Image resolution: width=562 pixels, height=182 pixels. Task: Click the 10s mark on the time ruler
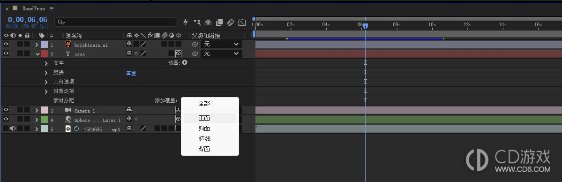click(432, 25)
